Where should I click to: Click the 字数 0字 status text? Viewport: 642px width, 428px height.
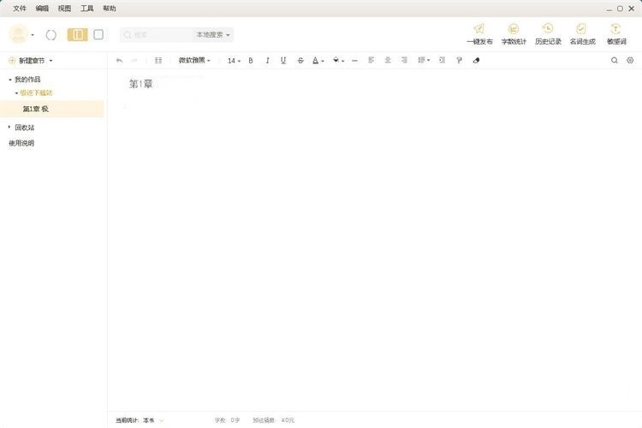tap(227, 420)
